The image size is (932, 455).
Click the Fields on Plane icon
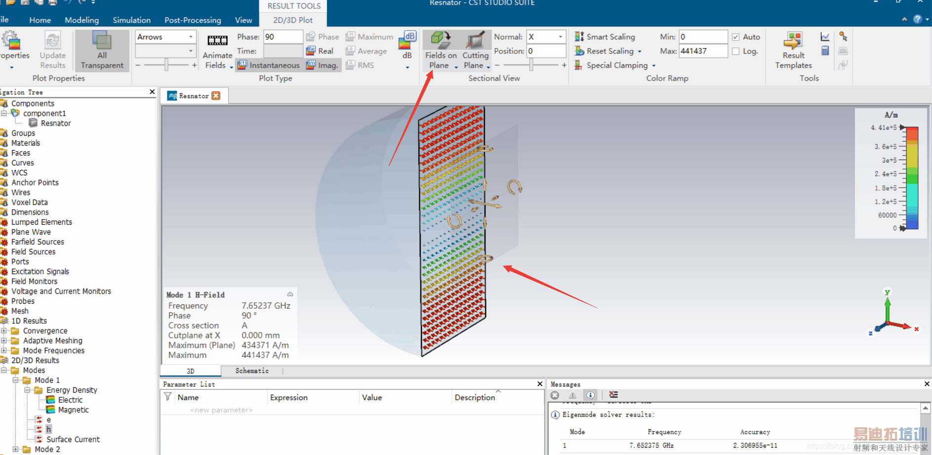pos(441,40)
